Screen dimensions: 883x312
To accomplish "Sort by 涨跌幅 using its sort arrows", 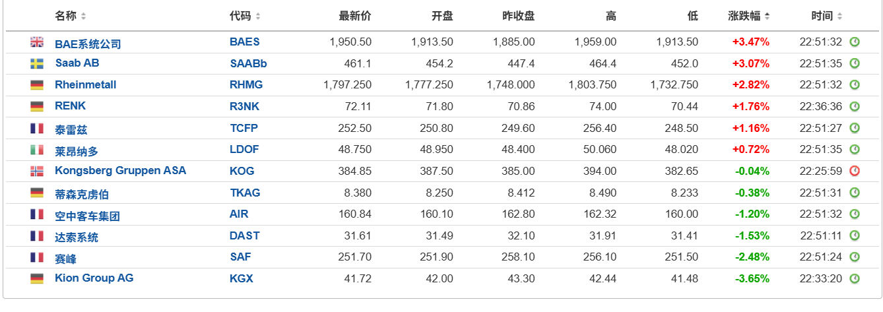I will (767, 16).
